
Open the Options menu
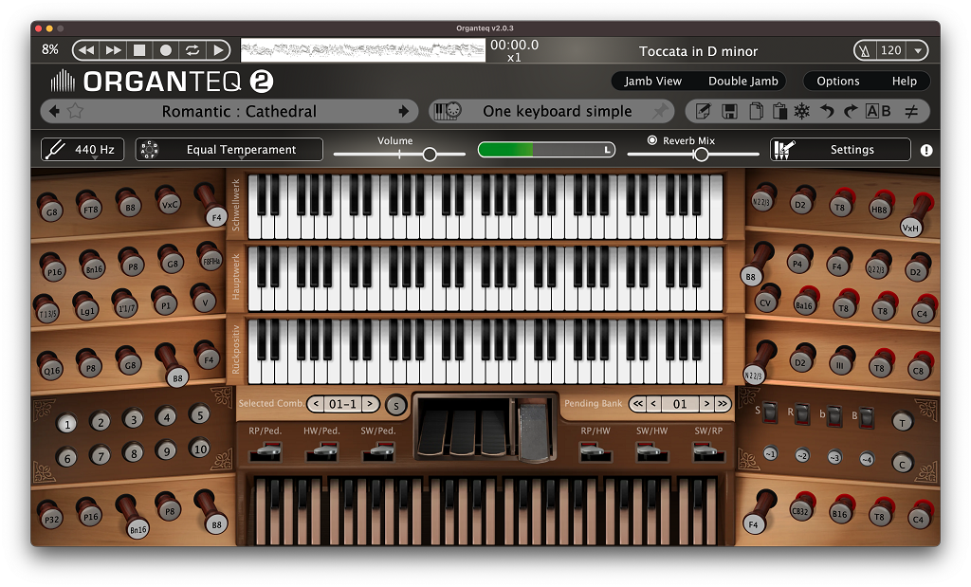[x=838, y=82]
